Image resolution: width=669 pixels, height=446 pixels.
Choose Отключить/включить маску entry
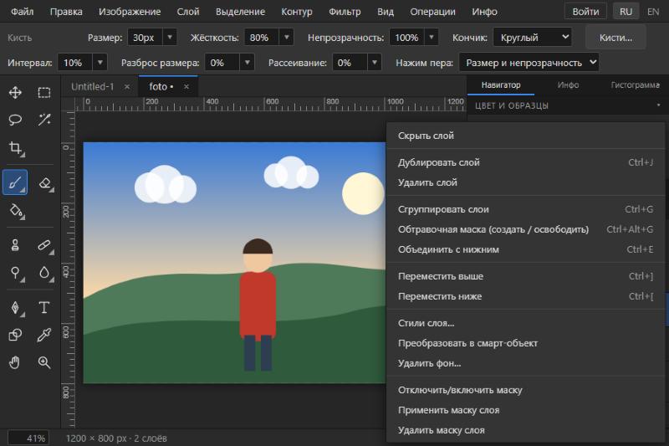[526, 391]
